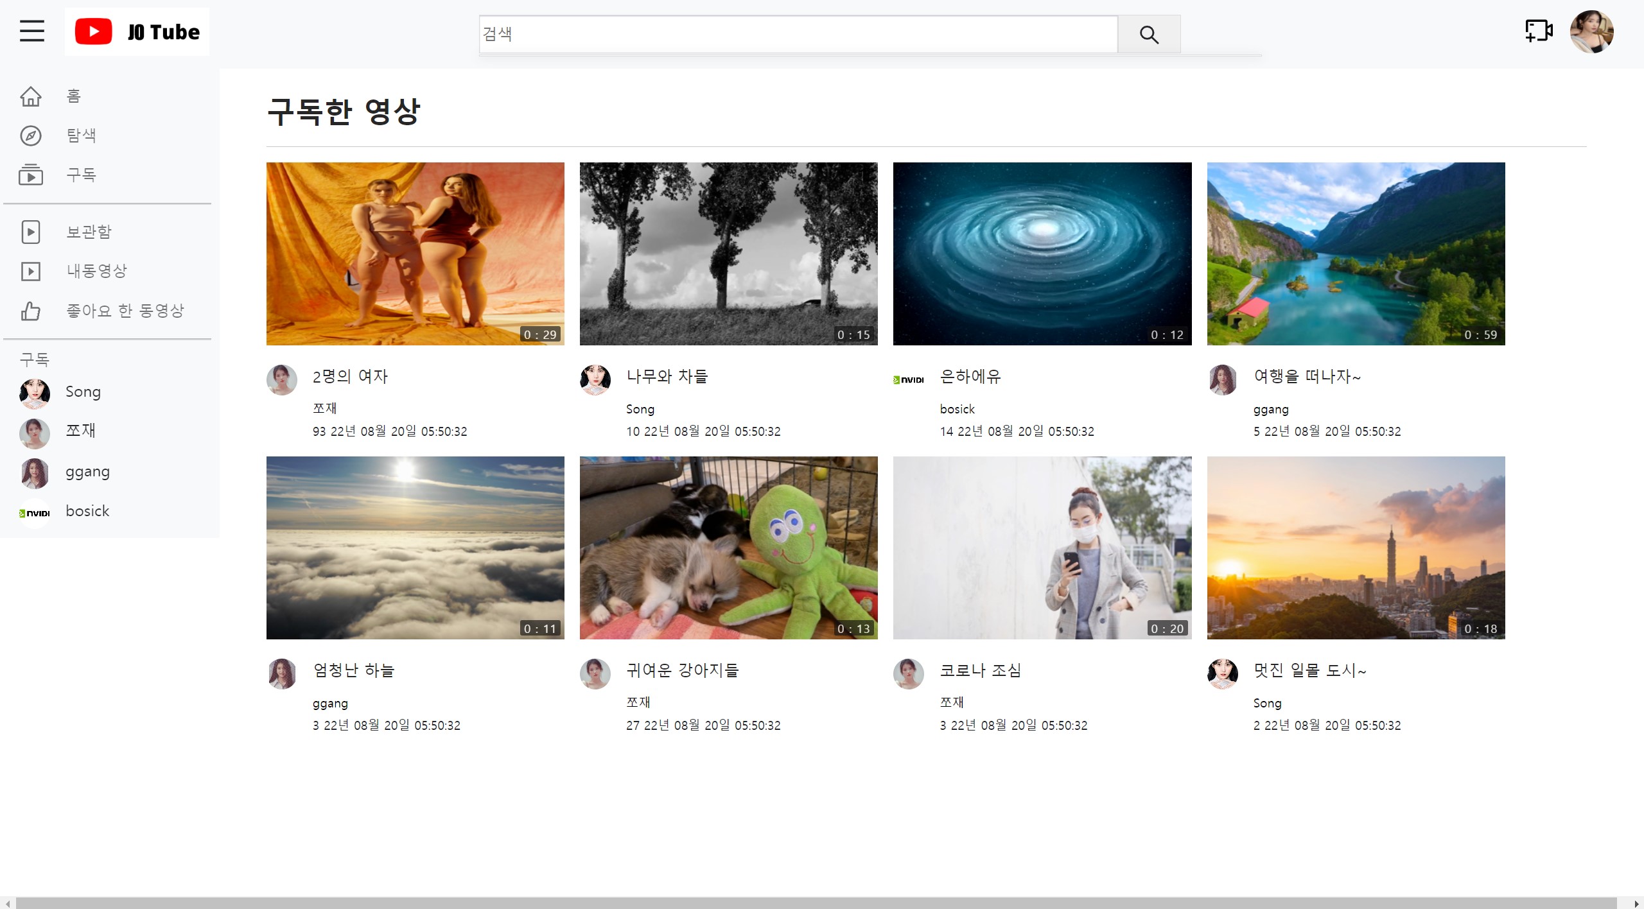Toggle the sidebar with the hamburger button

click(32, 31)
